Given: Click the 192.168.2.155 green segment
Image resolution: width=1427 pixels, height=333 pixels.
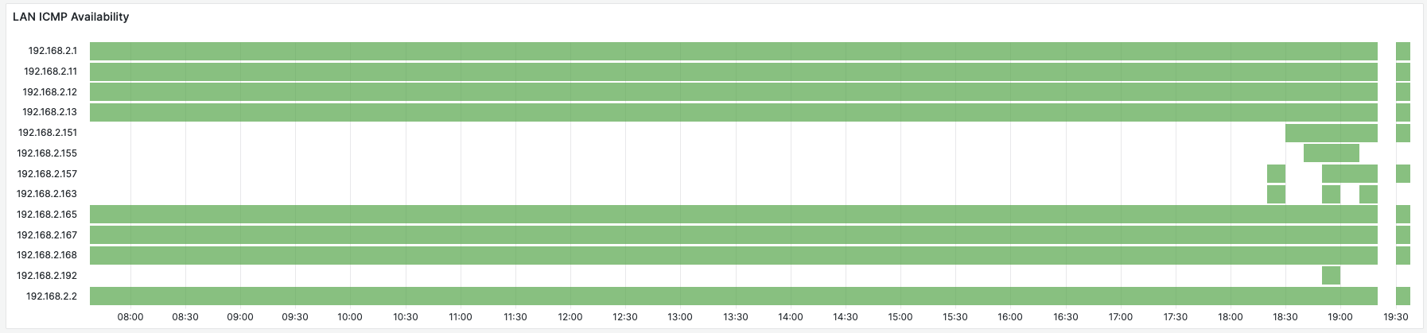Looking at the screenshot, I should (1332, 153).
